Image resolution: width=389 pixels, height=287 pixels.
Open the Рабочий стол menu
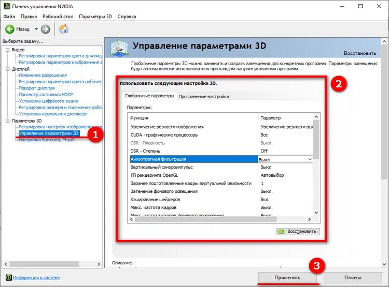(58, 17)
